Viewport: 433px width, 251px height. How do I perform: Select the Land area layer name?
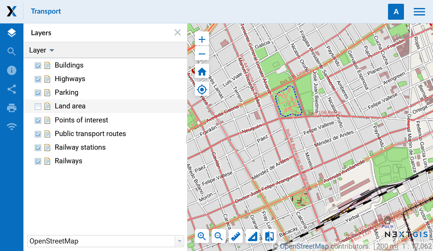click(70, 106)
